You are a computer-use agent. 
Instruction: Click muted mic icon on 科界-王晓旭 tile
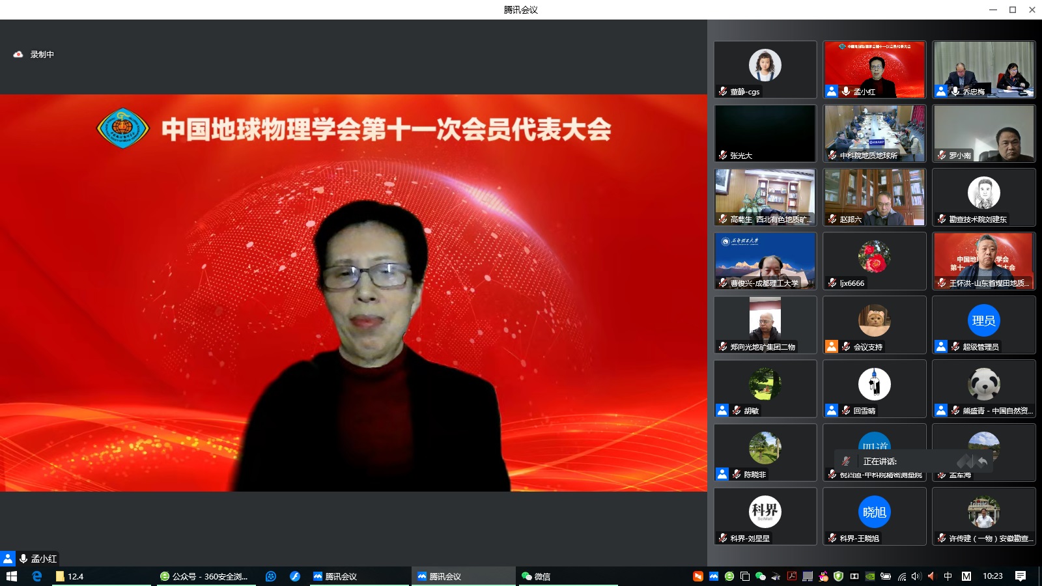click(x=832, y=538)
